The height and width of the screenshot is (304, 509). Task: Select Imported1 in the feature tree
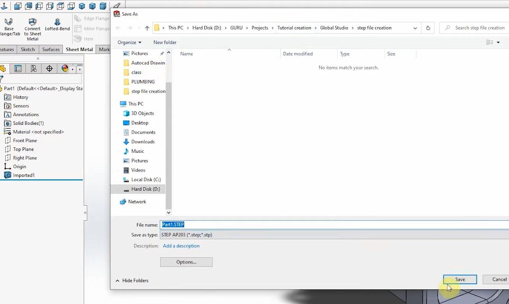[24, 175]
